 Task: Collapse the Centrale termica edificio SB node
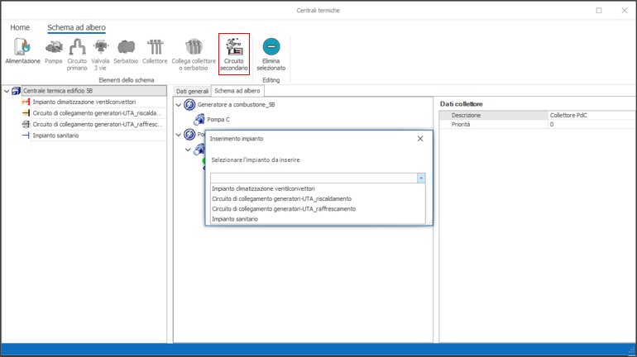click(x=7, y=91)
